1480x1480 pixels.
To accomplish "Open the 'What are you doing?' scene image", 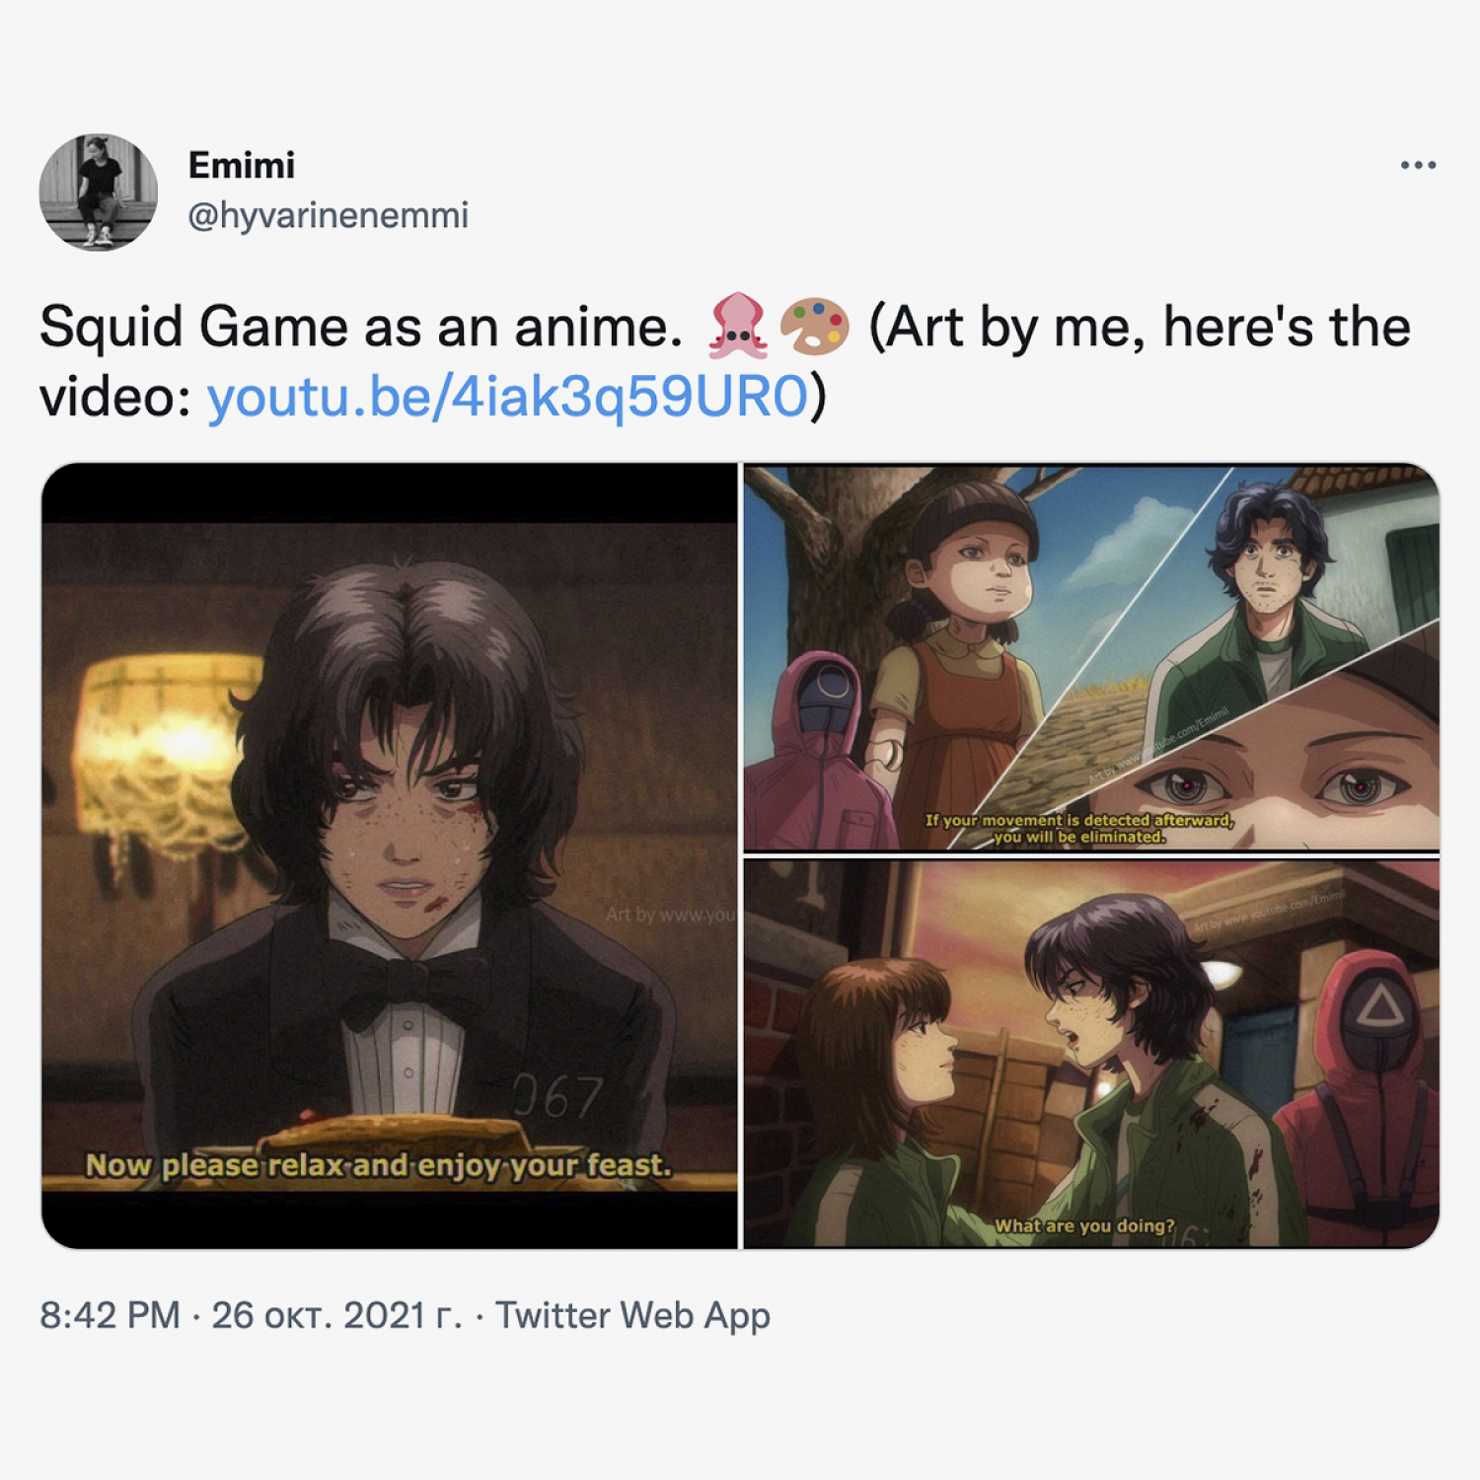I will (1091, 1054).
